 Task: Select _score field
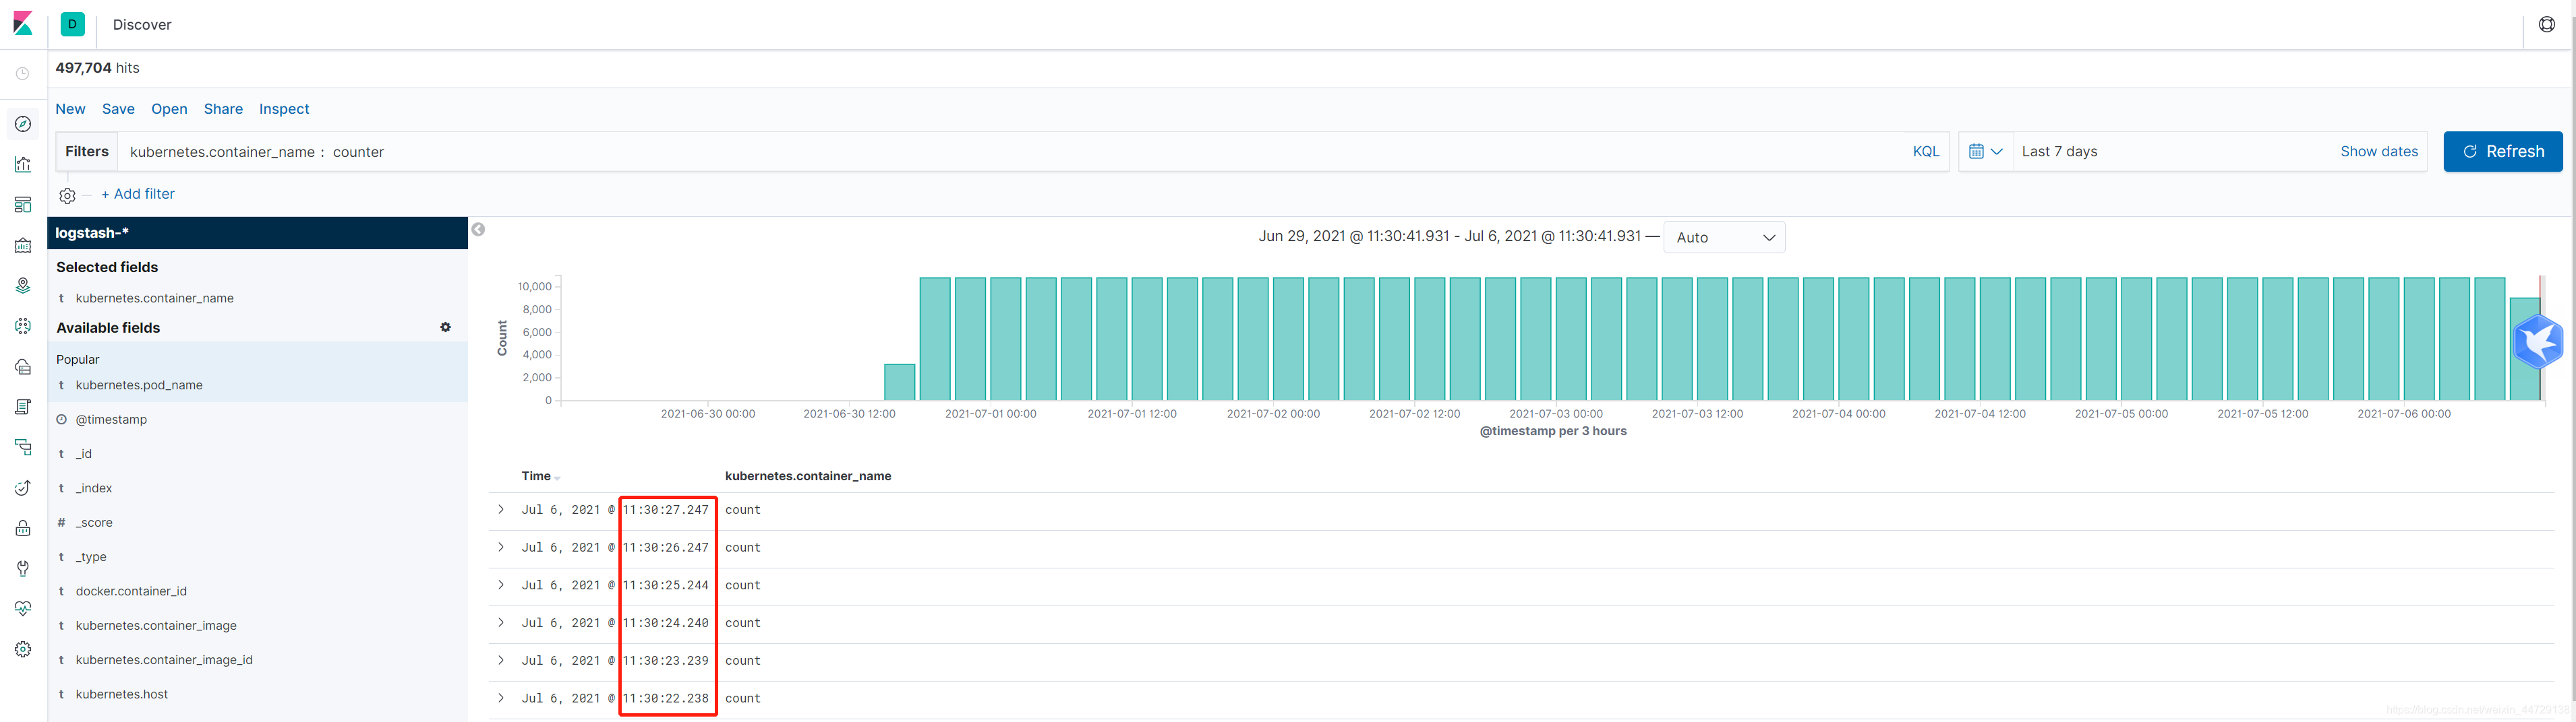click(94, 523)
